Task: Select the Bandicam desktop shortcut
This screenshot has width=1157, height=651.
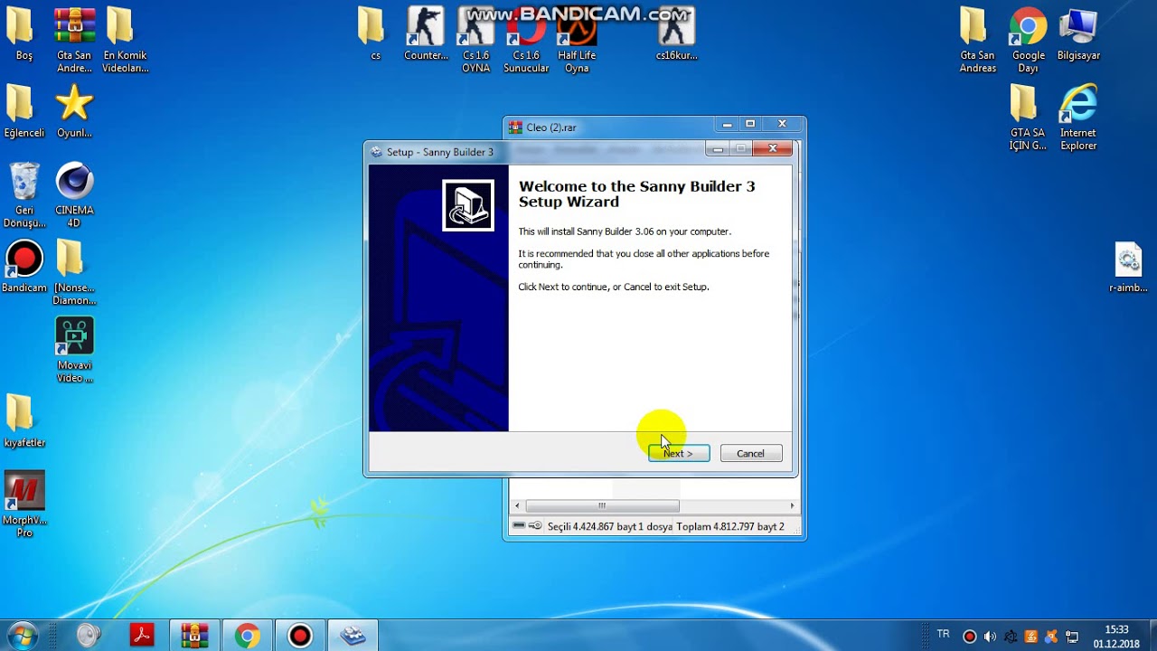Action: coord(24,268)
